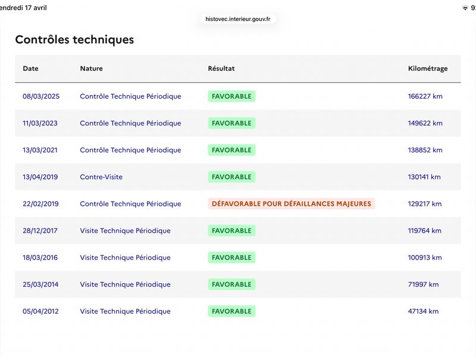
Task: Click the FAVORABLE badge for 18/03/2016
Action: (231, 258)
